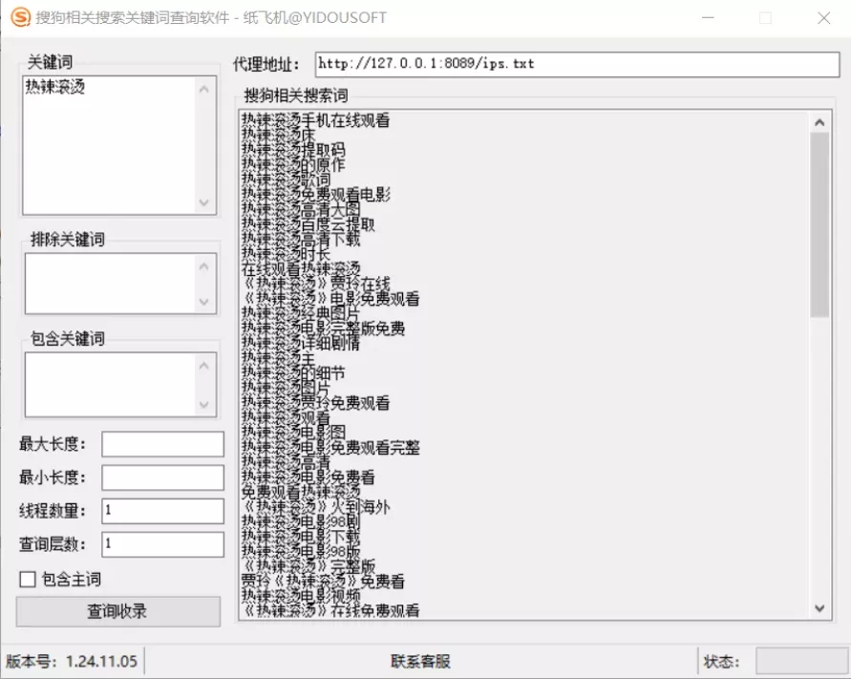Select result 热辣滚烫贾玲免费观看
Viewport: 851px width, 679px height.
coord(316,403)
